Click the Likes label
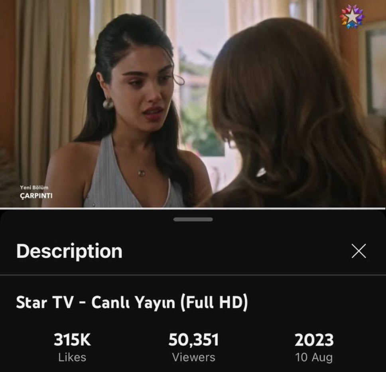The image size is (386, 372). [72, 357]
